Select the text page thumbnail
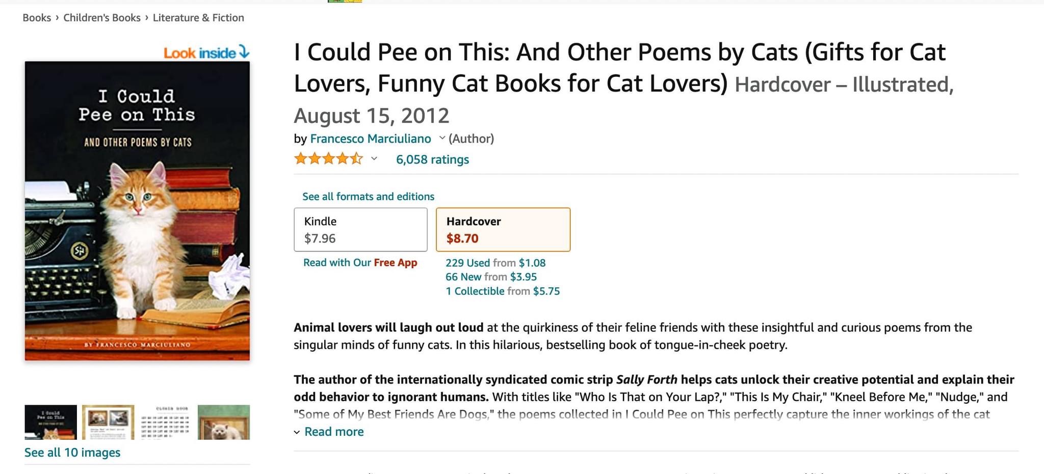The image size is (1044, 474). 166,422
